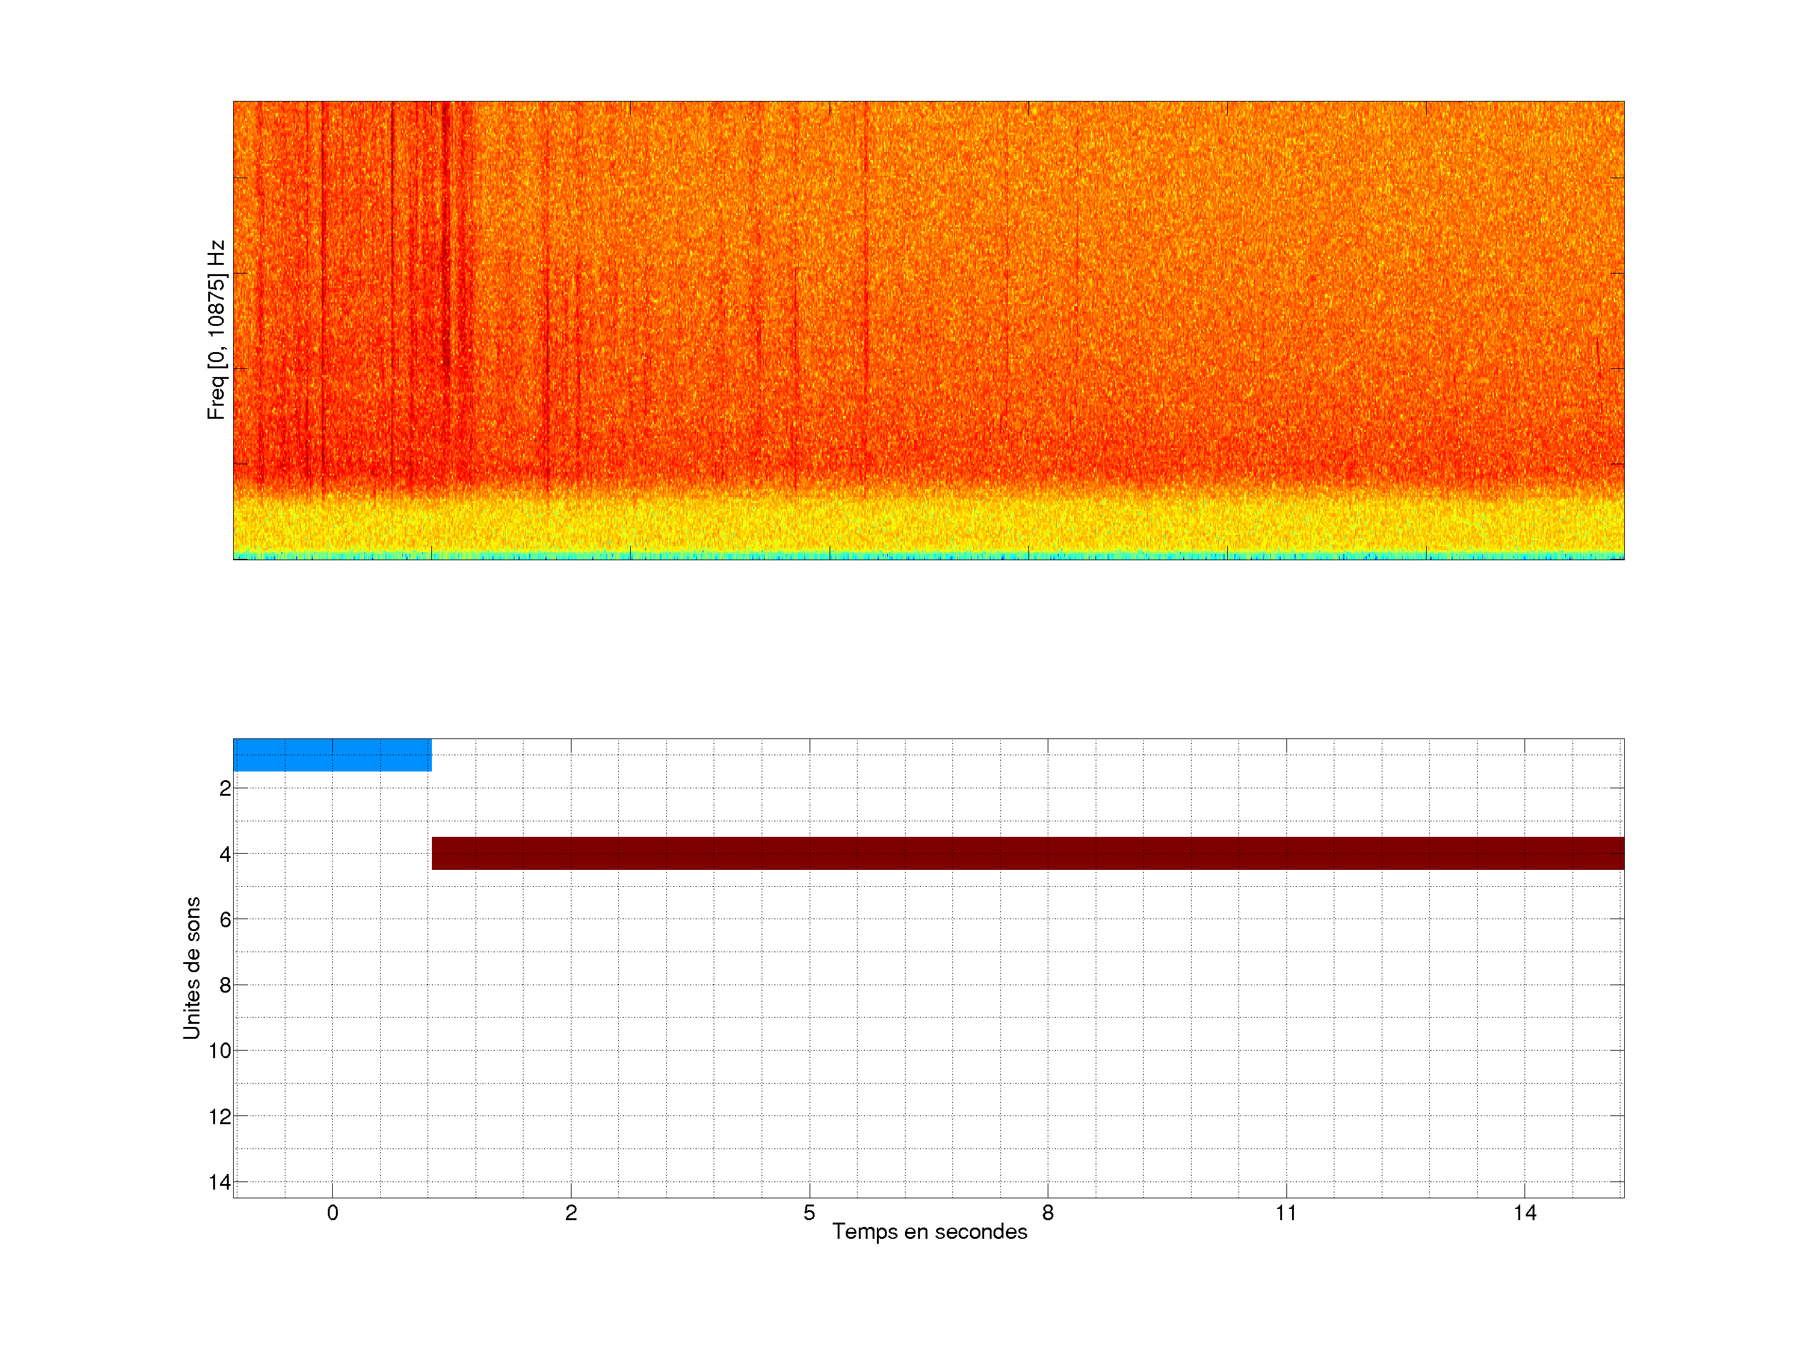This screenshot has height=1346, width=1795.
Task: Click the cyan strip at spectrogram bottom
Action: [928, 556]
